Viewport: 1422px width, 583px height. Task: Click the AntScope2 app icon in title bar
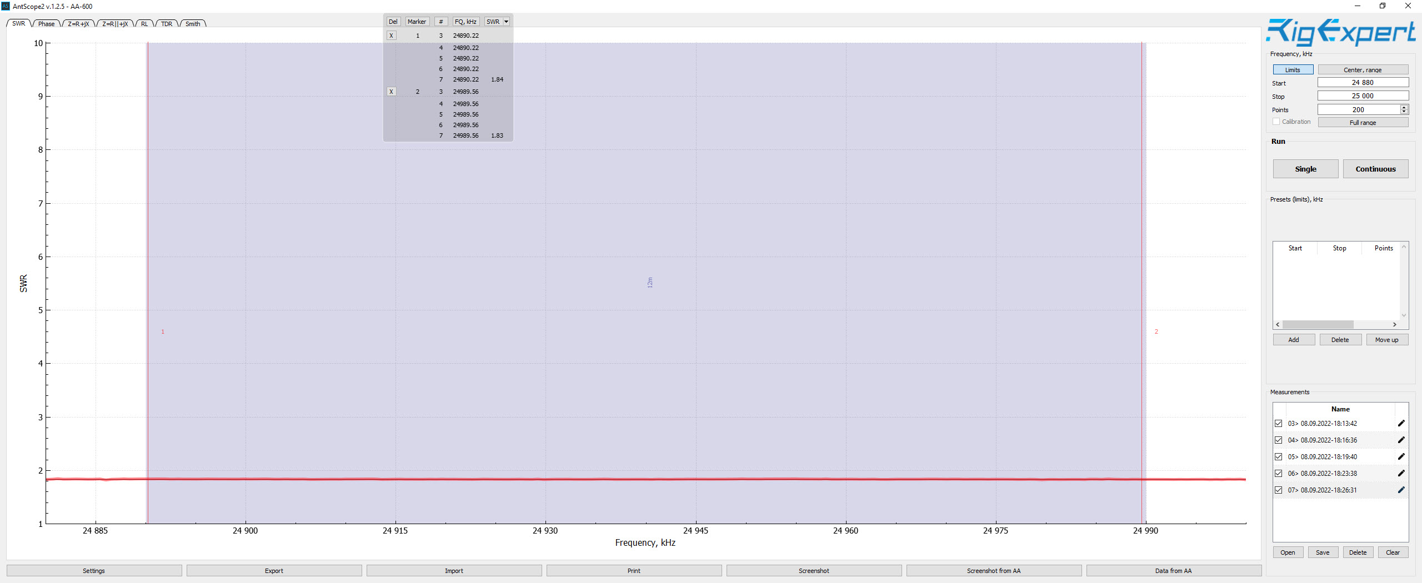pyautogui.click(x=6, y=6)
